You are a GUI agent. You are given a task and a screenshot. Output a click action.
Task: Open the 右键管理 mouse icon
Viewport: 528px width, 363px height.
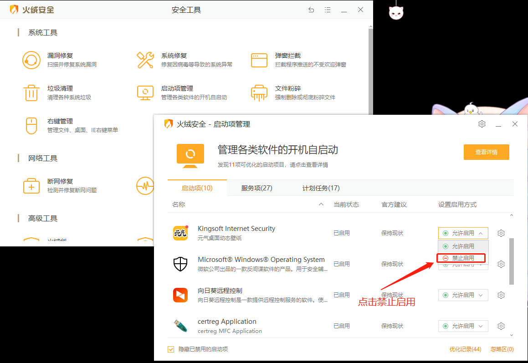(31, 126)
